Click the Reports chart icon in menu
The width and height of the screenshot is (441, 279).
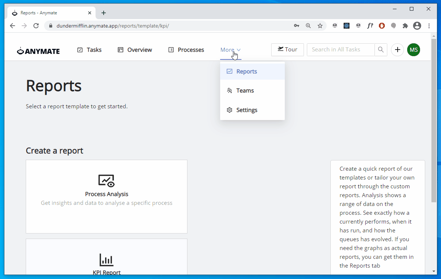click(230, 72)
